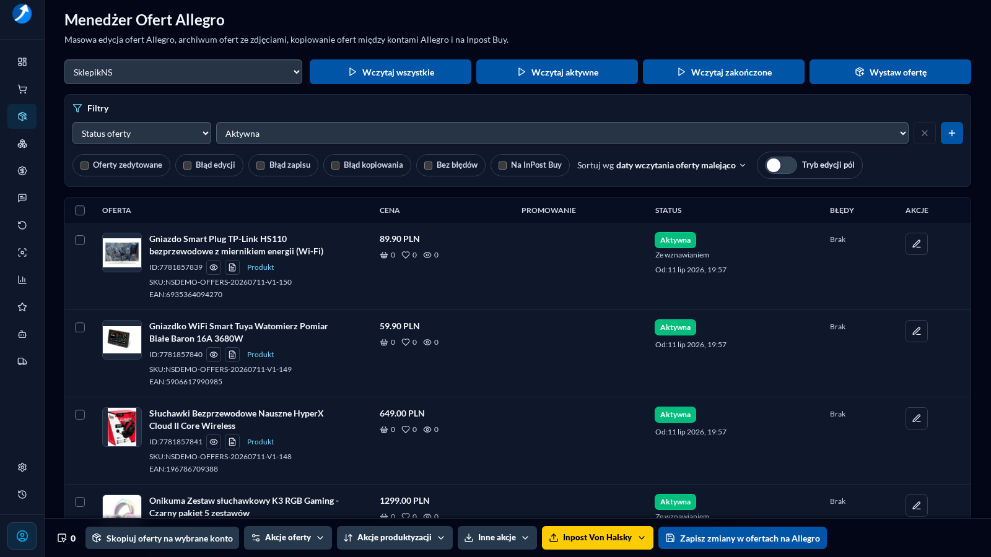
Task: Open the document icon for offer 7781857841
Action: (x=232, y=442)
